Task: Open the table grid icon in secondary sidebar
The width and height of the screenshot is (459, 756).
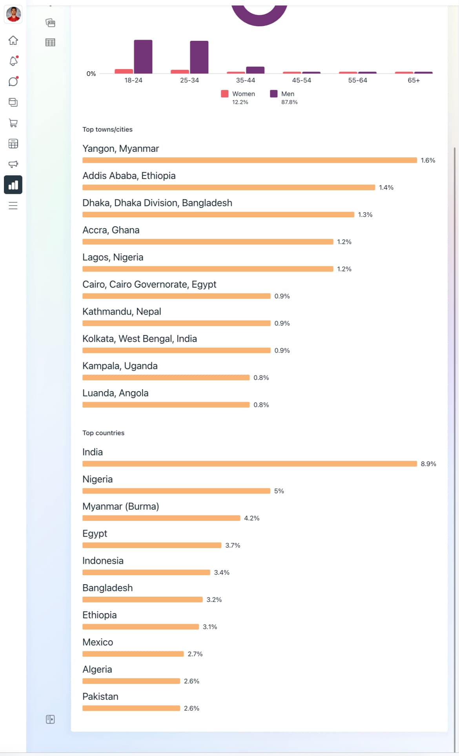Action: (50, 42)
